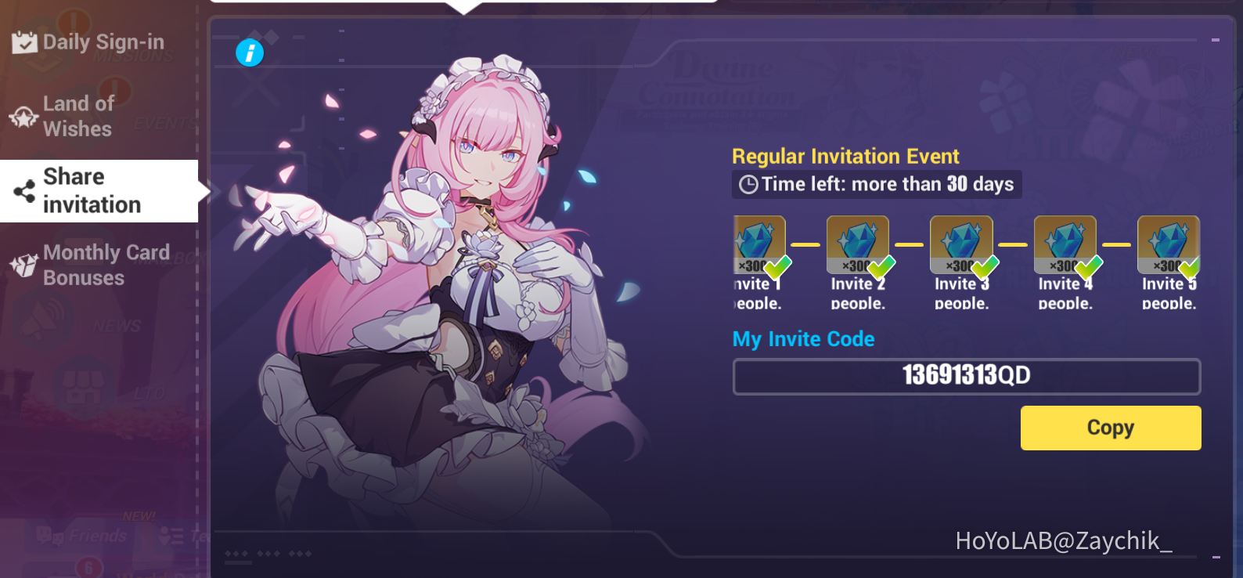Click the blue info icon
The image size is (1243, 578).
pos(250,53)
